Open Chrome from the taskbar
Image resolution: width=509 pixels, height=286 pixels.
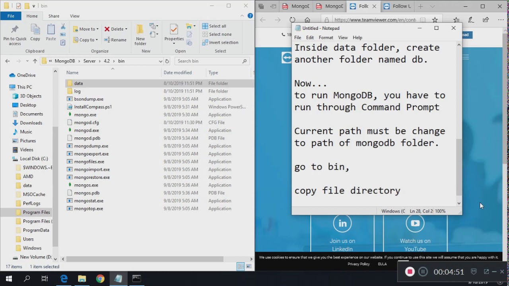pyautogui.click(x=100, y=279)
